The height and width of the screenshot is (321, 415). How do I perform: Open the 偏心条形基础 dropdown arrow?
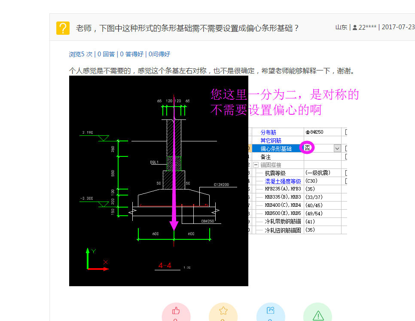pyautogui.click(x=337, y=148)
